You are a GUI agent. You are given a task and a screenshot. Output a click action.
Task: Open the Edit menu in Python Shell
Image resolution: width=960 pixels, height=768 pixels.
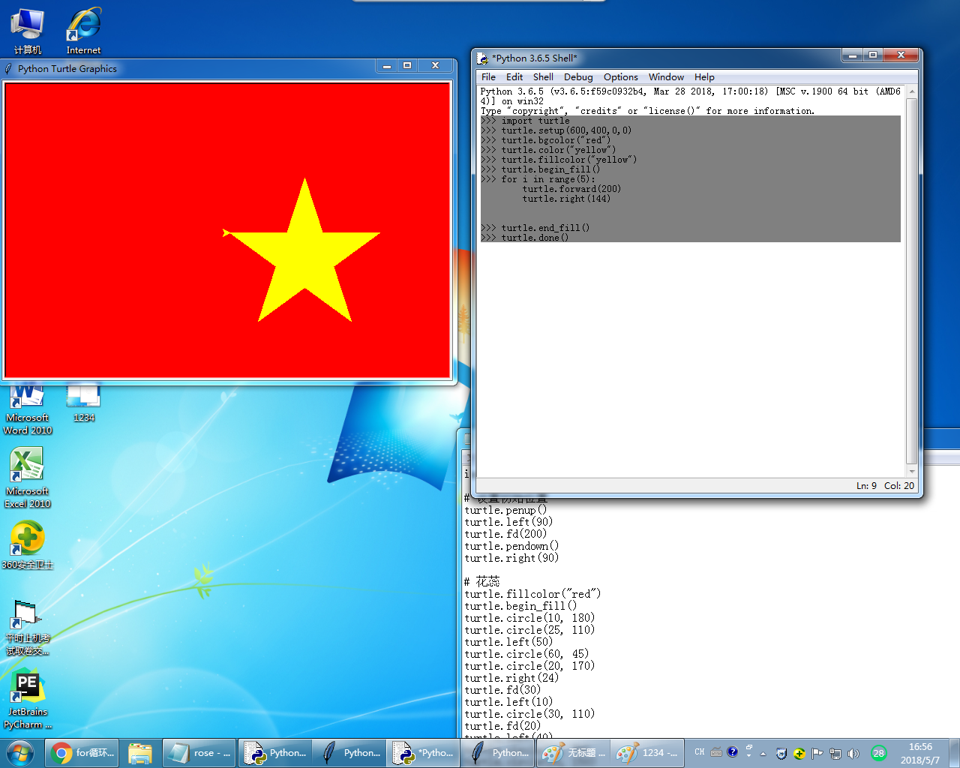click(514, 77)
